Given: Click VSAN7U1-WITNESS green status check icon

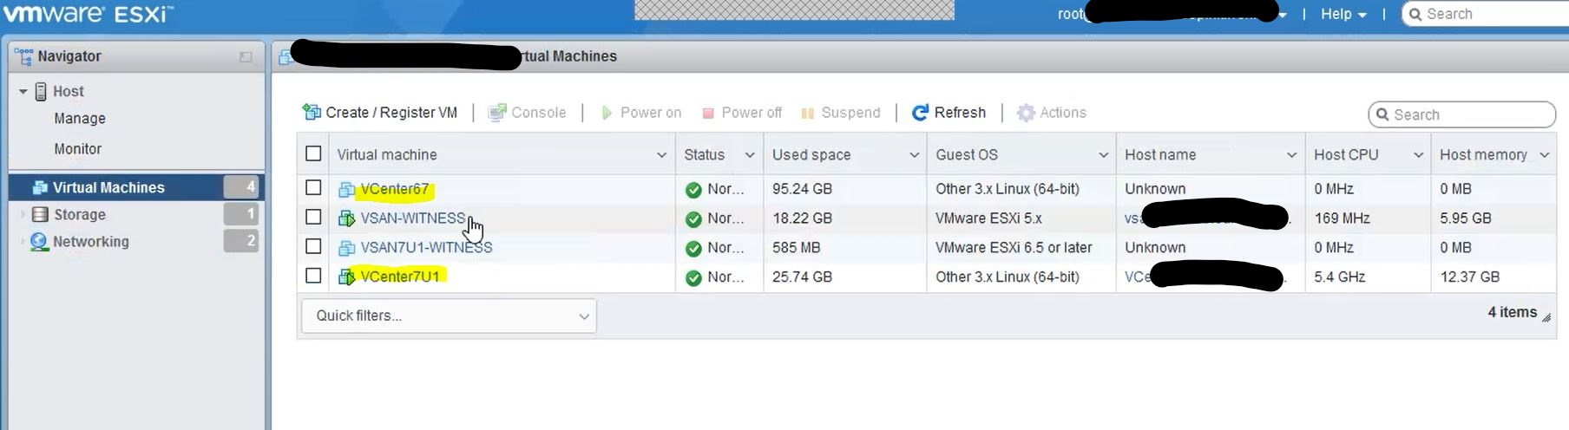Looking at the screenshot, I should point(693,249).
